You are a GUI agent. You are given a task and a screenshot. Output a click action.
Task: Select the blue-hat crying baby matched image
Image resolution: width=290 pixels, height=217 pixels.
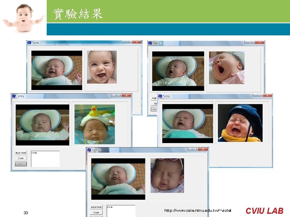pyautogui.click(x=240, y=123)
